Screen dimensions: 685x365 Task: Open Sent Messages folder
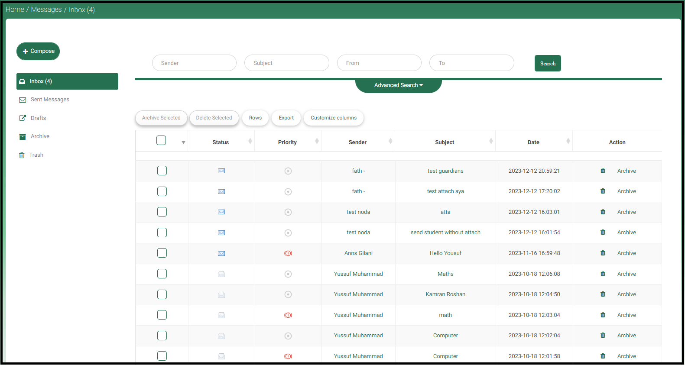tap(50, 100)
